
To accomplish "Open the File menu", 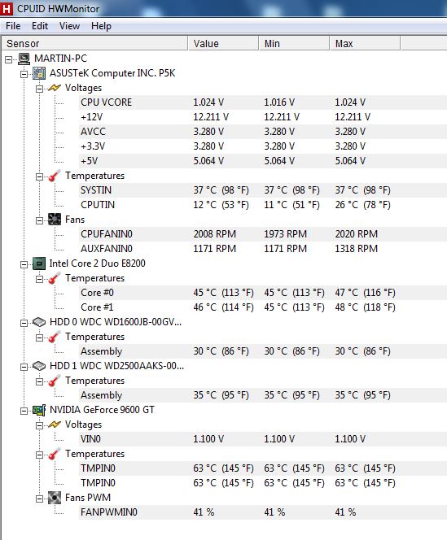I will pos(13,26).
